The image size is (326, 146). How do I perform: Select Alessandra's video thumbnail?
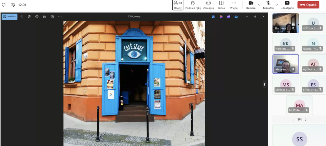[x=286, y=64]
